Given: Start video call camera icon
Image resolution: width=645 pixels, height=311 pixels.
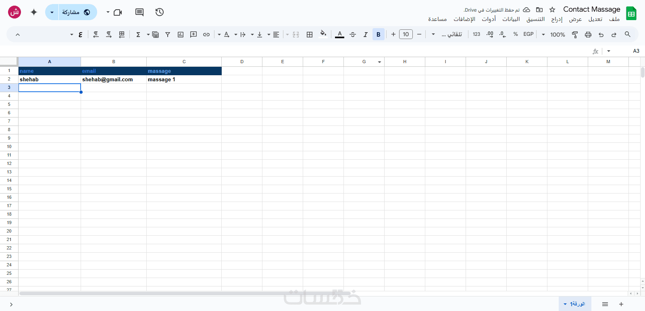Looking at the screenshot, I should tap(118, 12).
